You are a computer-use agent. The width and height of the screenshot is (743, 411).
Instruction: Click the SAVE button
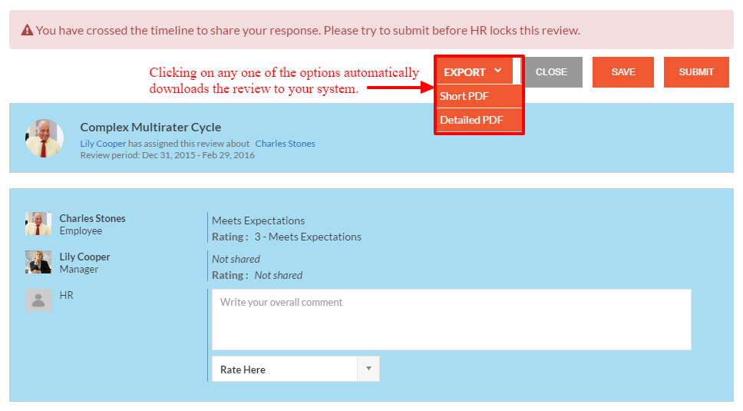(623, 72)
